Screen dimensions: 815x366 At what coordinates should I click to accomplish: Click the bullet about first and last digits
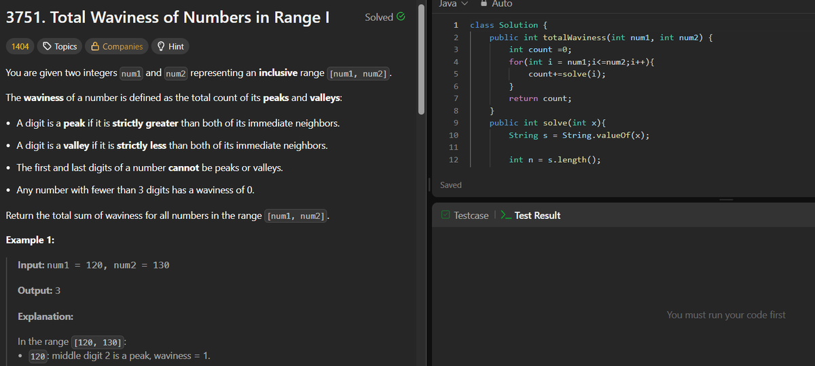[x=150, y=167]
